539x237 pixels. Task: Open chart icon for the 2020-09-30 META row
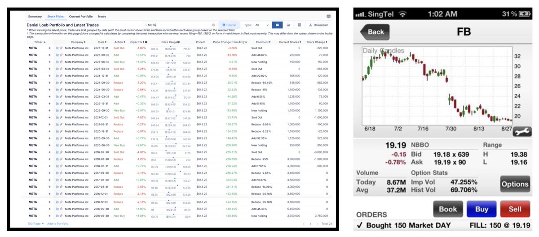click(57, 138)
